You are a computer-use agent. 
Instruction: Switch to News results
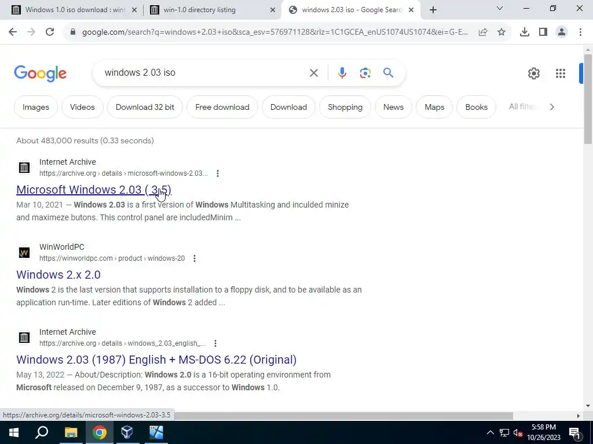[x=393, y=107]
